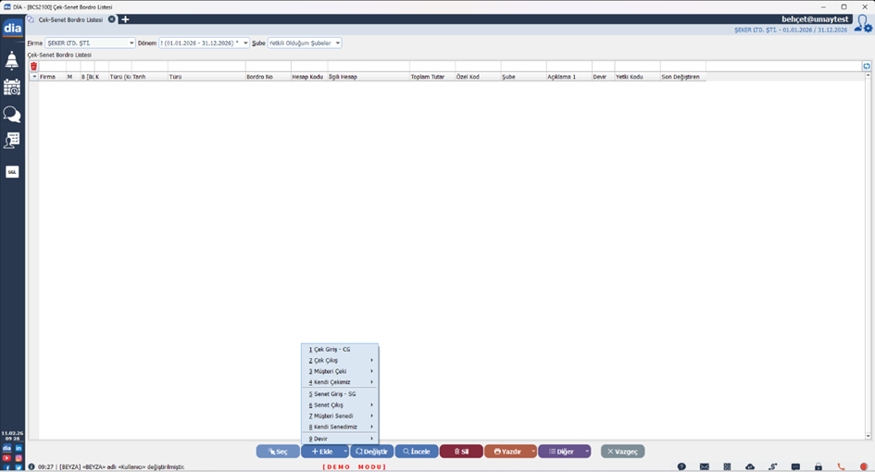Open the chat messages sidebar icon
Viewport: 875px width, 472px height.
click(x=12, y=114)
